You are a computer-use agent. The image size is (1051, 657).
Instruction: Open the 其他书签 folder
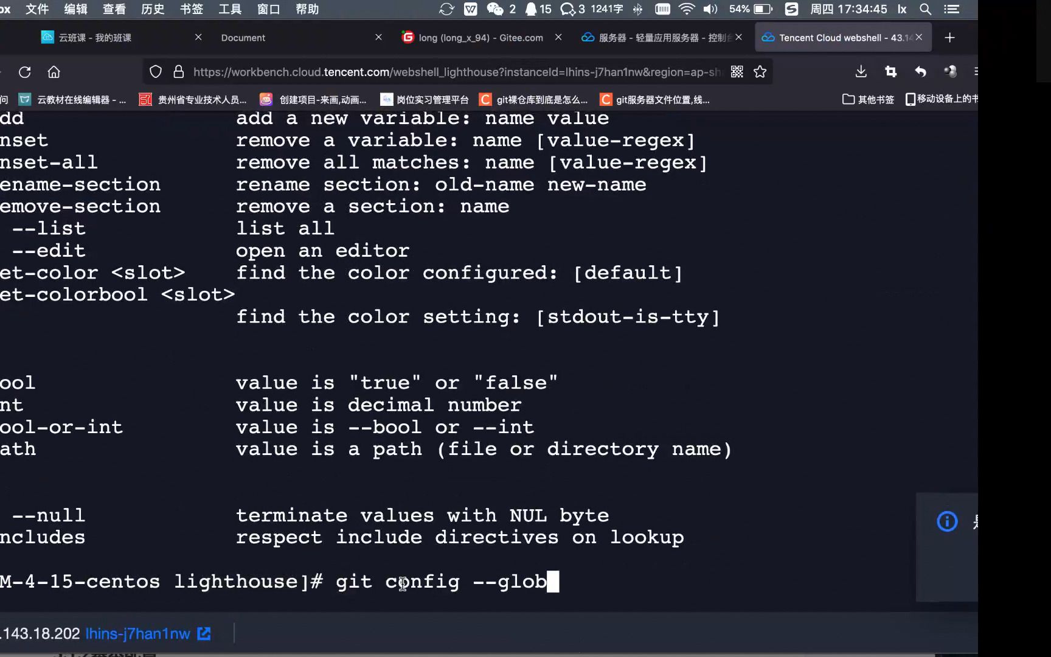(868, 99)
